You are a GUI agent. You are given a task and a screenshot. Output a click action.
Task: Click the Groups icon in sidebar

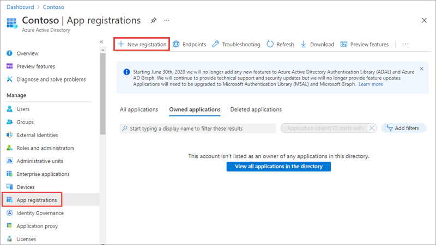(9, 122)
